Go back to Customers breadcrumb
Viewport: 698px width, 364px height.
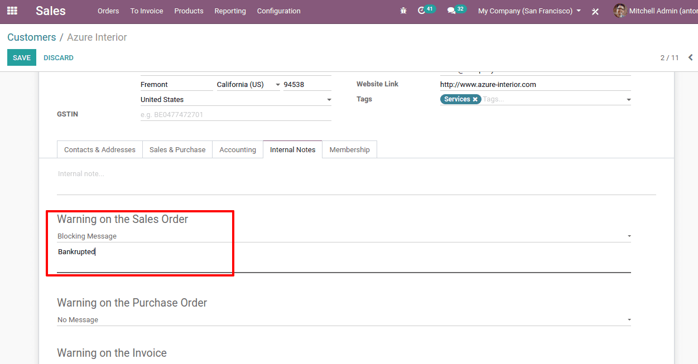click(x=32, y=37)
